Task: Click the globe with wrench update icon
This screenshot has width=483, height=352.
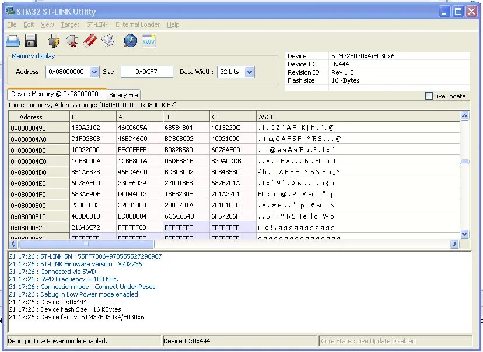Action: click(130, 41)
